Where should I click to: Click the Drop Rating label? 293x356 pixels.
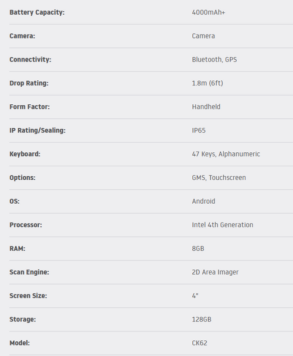(29, 83)
